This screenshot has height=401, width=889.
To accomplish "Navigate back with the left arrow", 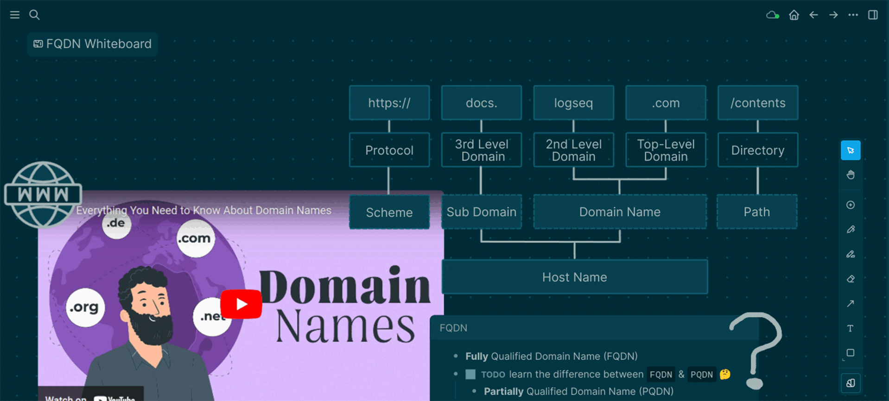I will pyautogui.click(x=813, y=15).
